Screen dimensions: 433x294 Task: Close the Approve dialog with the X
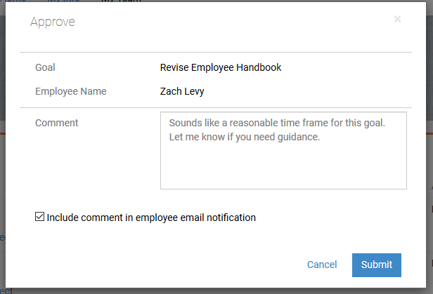(397, 20)
